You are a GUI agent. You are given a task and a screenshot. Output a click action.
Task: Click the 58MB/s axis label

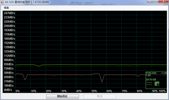click(9, 73)
